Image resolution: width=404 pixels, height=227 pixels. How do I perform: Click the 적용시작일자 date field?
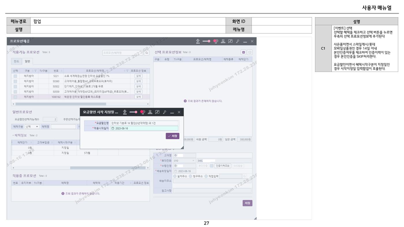(145, 128)
